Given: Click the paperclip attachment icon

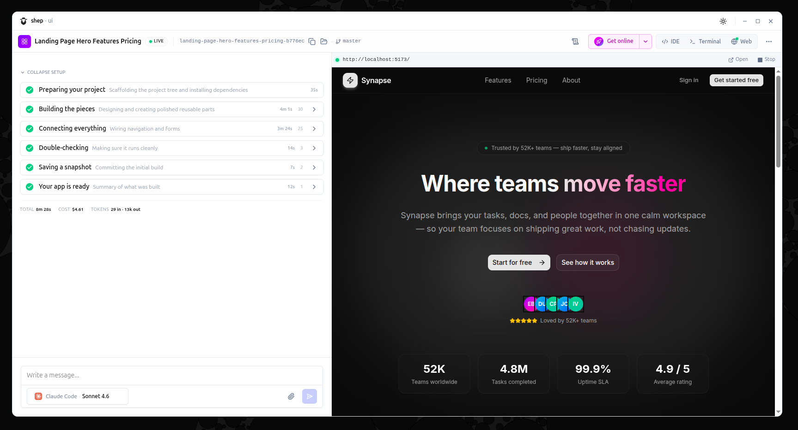Looking at the screenshot, I should [291, 396].
